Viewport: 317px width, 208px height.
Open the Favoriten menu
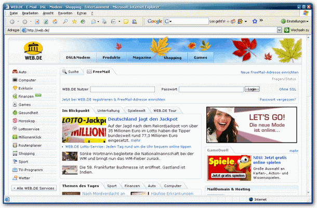tap(65, 13)
